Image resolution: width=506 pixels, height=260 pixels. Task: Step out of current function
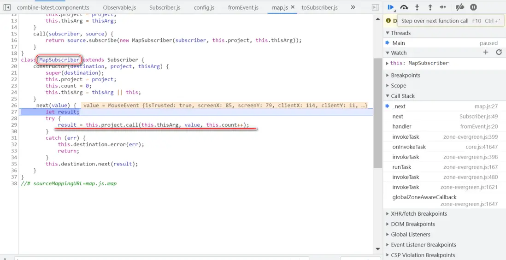430,7
